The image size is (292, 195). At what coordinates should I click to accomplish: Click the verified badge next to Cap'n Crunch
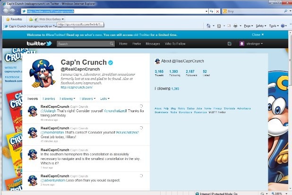[x=110, y=62]
